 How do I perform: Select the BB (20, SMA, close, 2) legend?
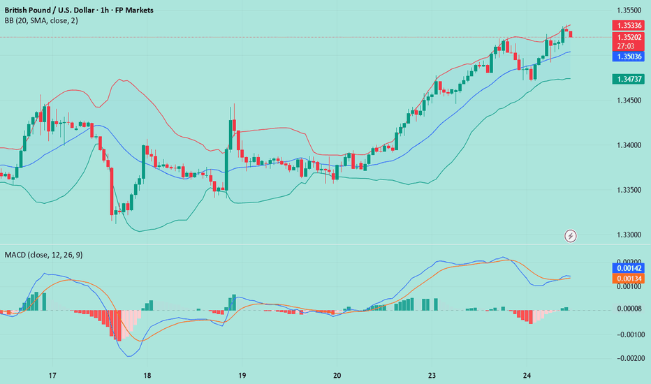pos(43,21)
